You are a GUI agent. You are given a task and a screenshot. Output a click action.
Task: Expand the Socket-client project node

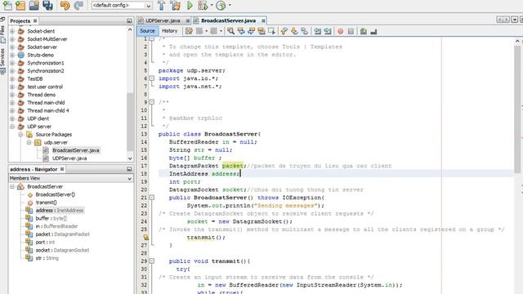(12, 31)
